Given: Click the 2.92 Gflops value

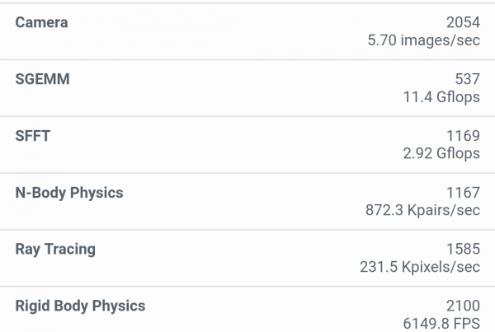Looking at the screenshot, I should click(441, 153).
